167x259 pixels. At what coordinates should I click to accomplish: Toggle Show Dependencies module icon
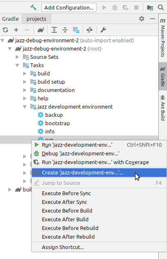click(x=76, y=30)
